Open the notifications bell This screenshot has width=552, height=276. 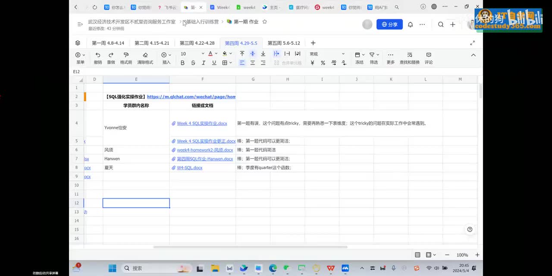[411, 25]
